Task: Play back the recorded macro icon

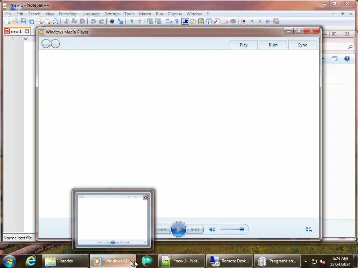Action: click(260, 21)
